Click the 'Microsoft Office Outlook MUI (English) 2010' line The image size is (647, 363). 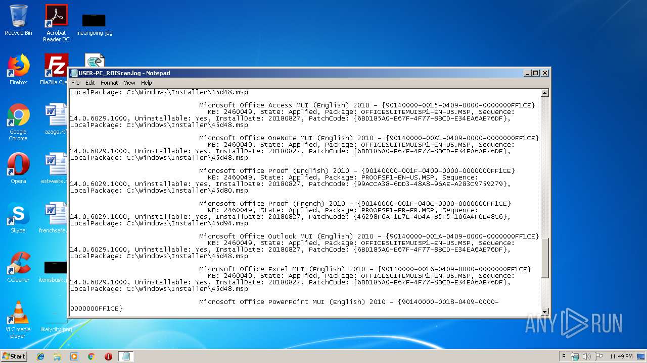[x=369, y=236]
